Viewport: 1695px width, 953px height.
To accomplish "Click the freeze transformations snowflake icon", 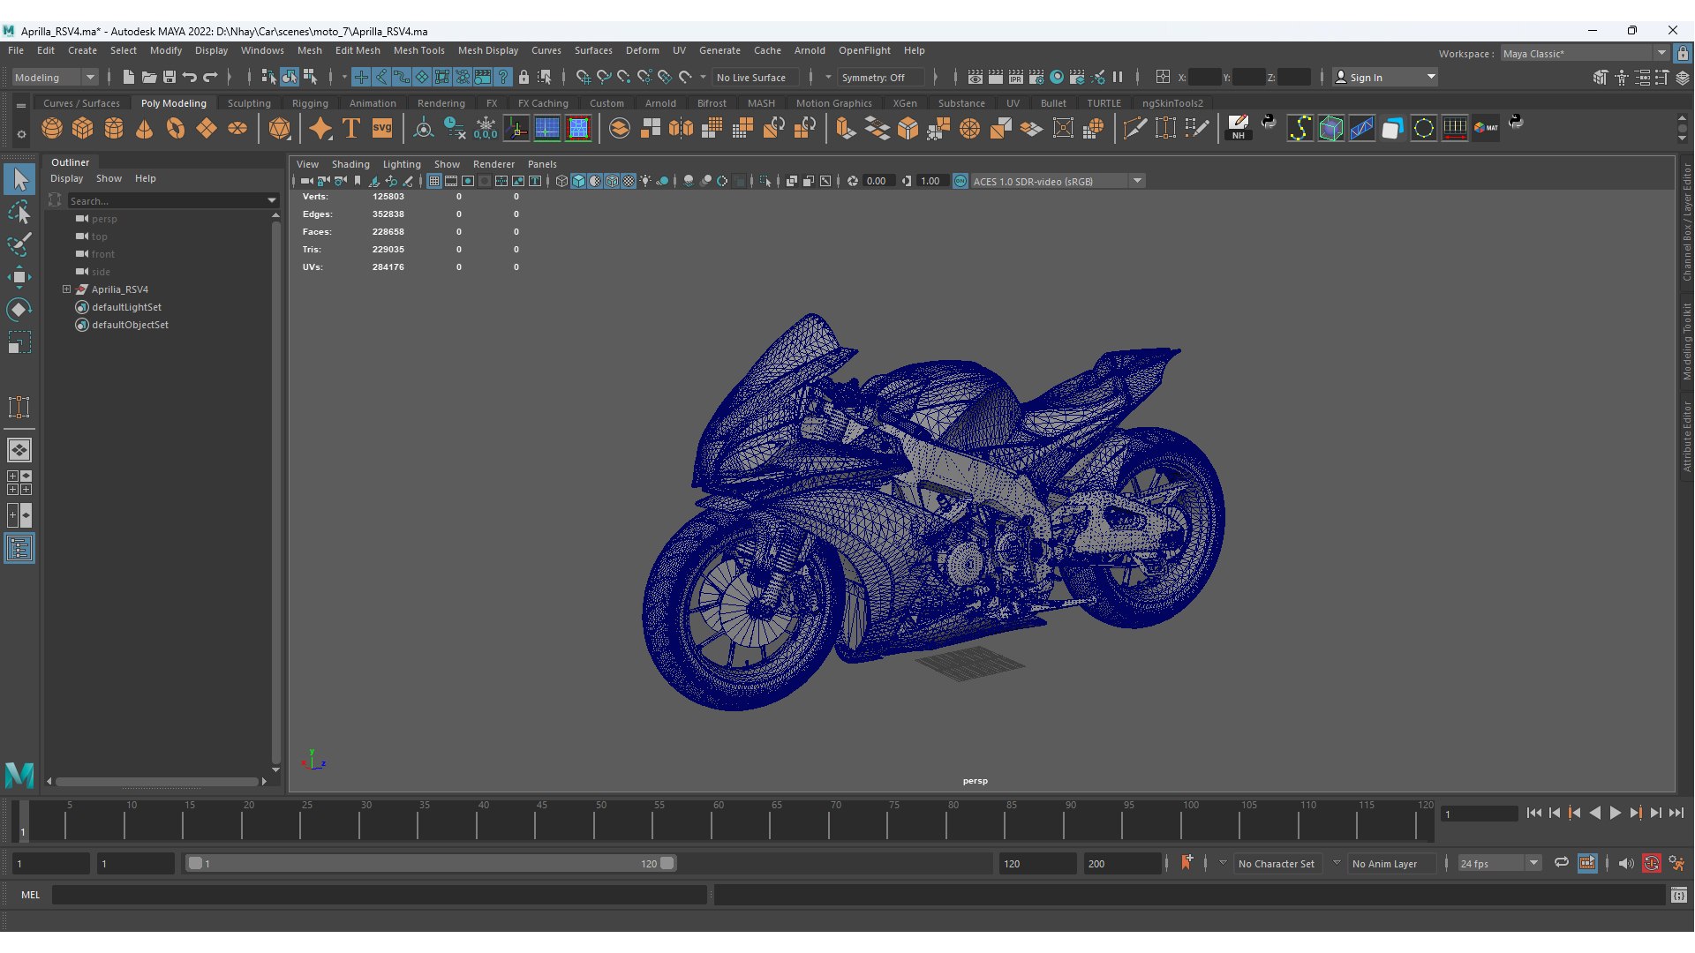I will [486, 129].
